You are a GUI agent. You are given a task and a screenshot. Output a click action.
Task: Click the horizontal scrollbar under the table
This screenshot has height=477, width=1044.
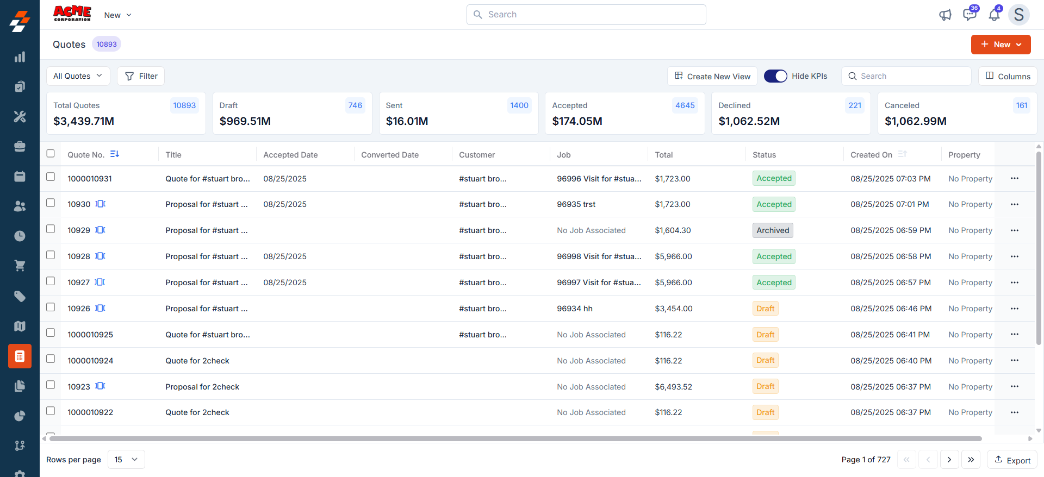515,438
